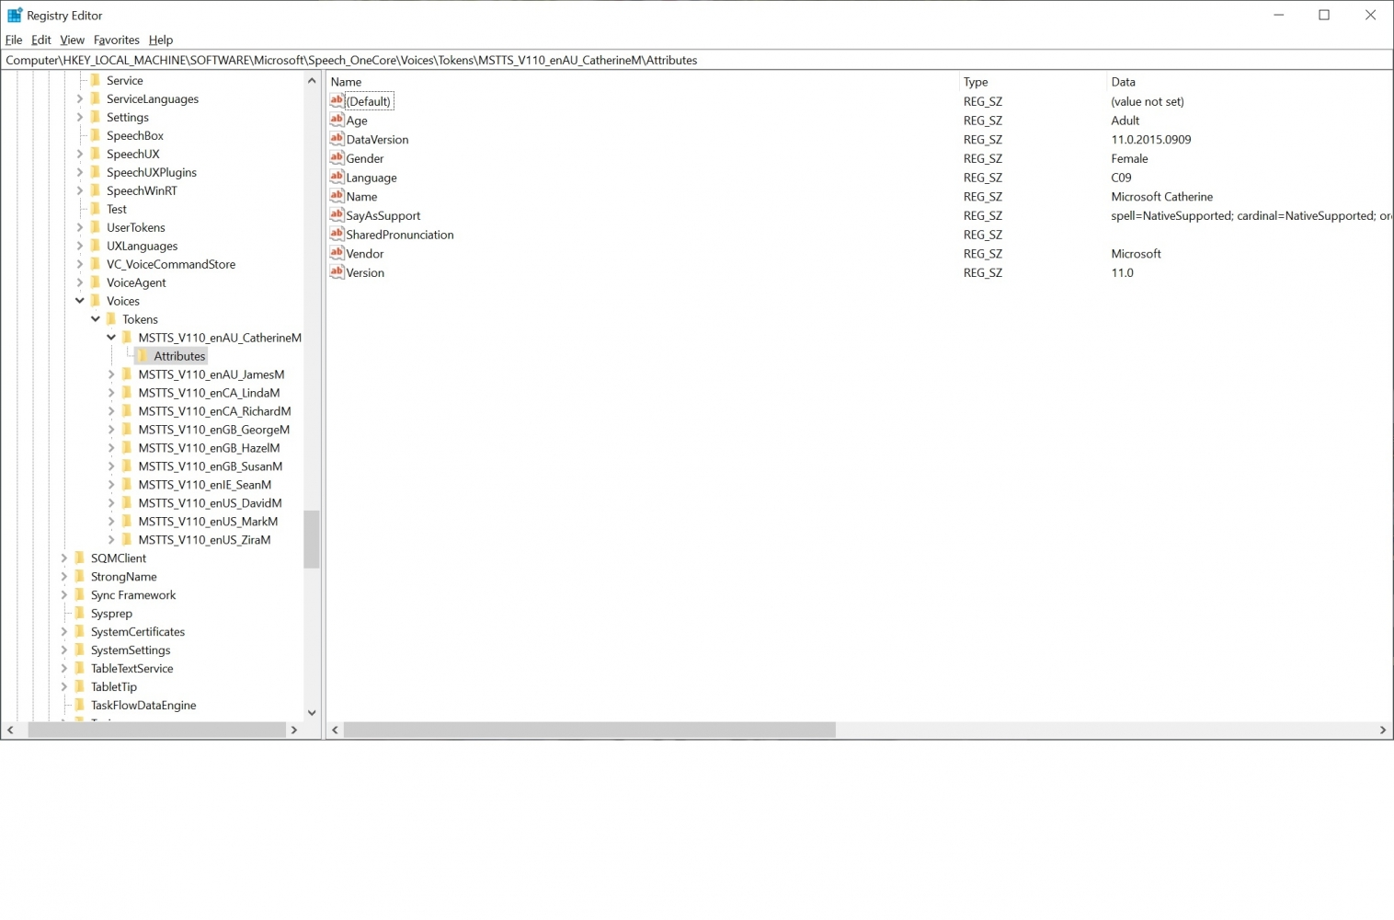Open the Favorites menu

pyautogui.click(x=117, y=40)
